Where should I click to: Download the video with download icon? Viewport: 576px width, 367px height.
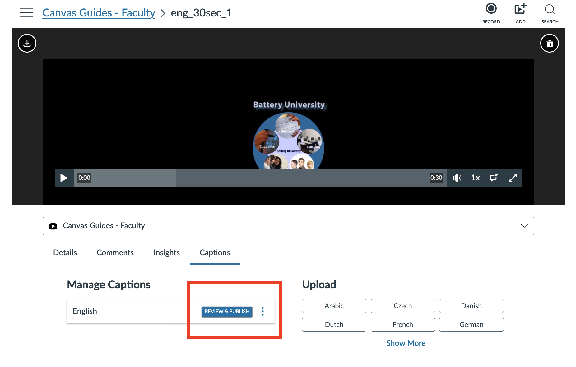tap(27, 43)
